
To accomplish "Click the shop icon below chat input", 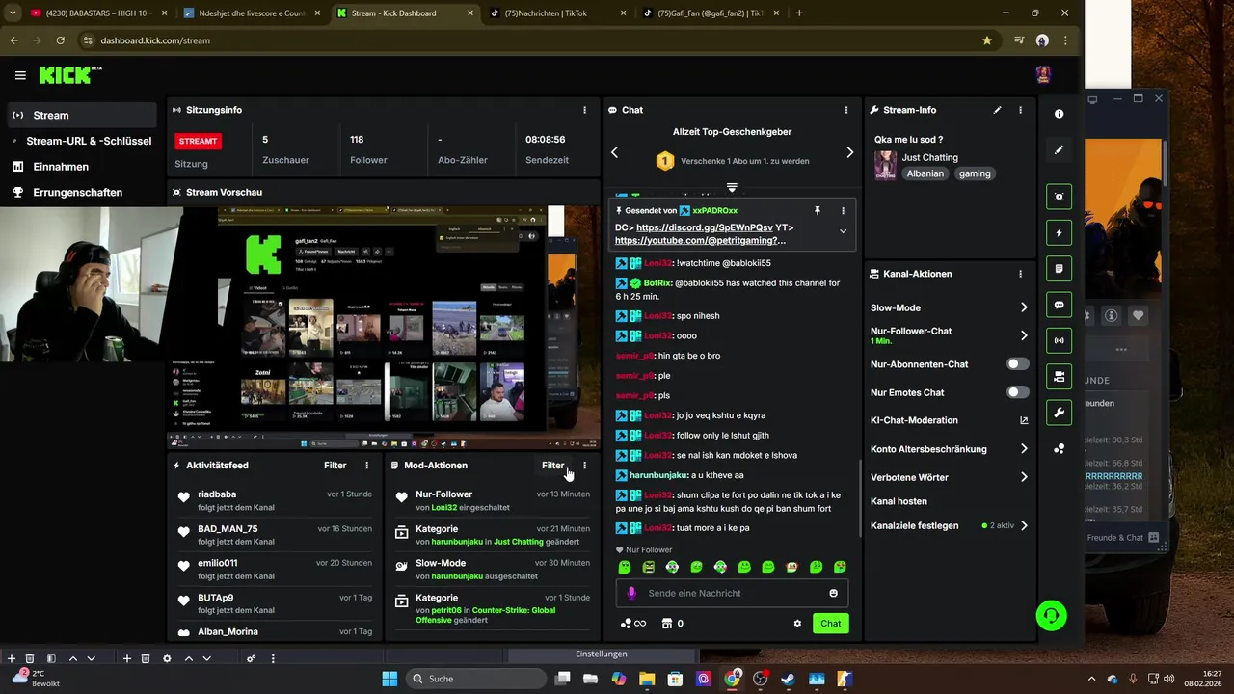I will click(666, 624).
